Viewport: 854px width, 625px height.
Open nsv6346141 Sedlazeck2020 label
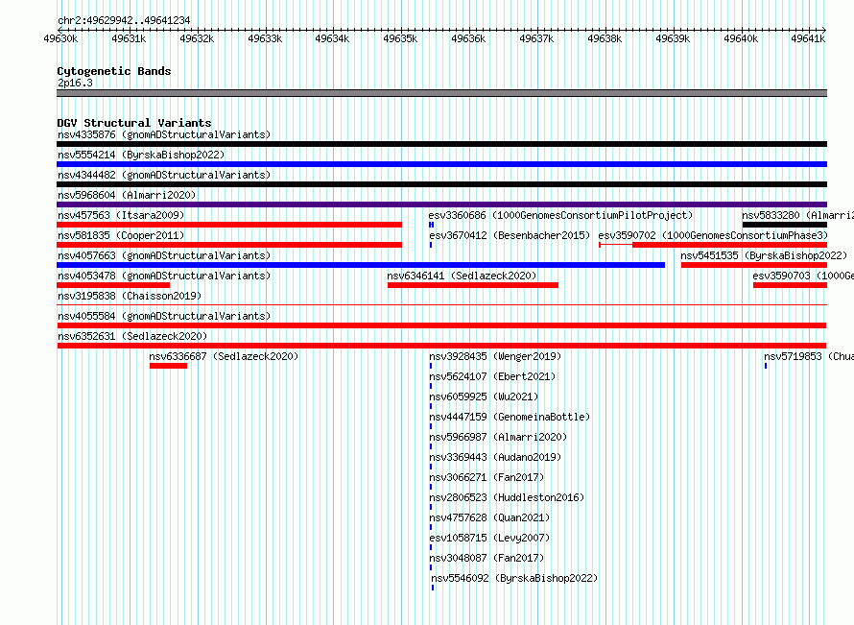click(x=462, y=276)
